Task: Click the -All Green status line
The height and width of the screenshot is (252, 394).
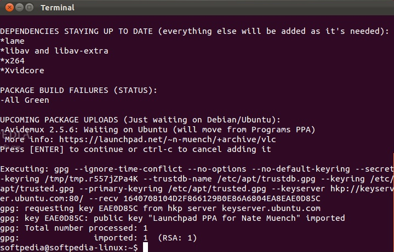Action: pyautogui.click(x=25, y=100)
